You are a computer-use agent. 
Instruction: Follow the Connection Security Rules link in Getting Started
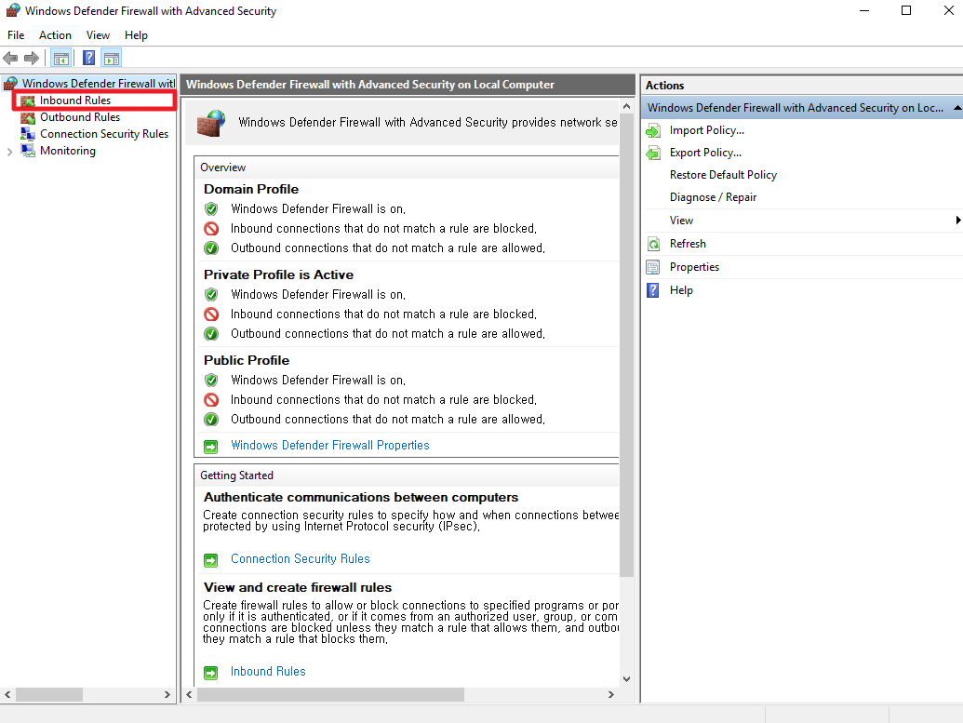pyautogui.click(x=301, y=559)
